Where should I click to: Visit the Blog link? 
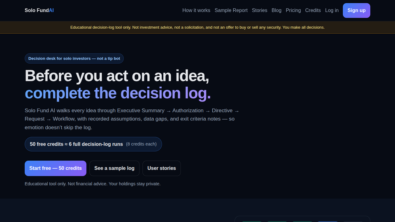point(276,10)
